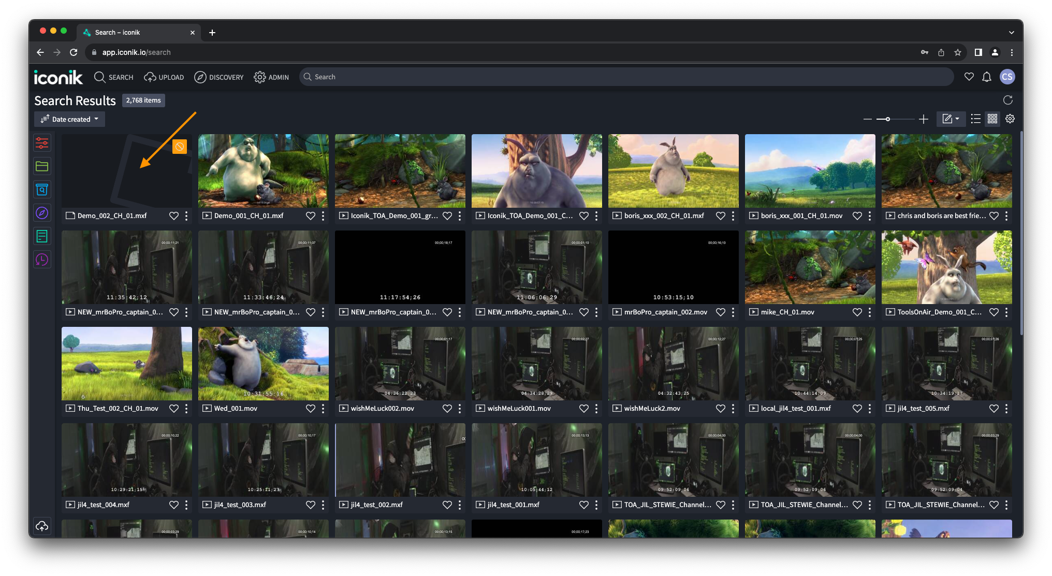Open options menu for wishMeLuck2.mov
The width and height of the screenshot is (1052, 576).
(733, 409)
